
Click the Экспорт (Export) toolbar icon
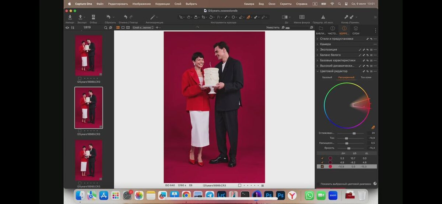pyautogui.click(x=80, y=17)
